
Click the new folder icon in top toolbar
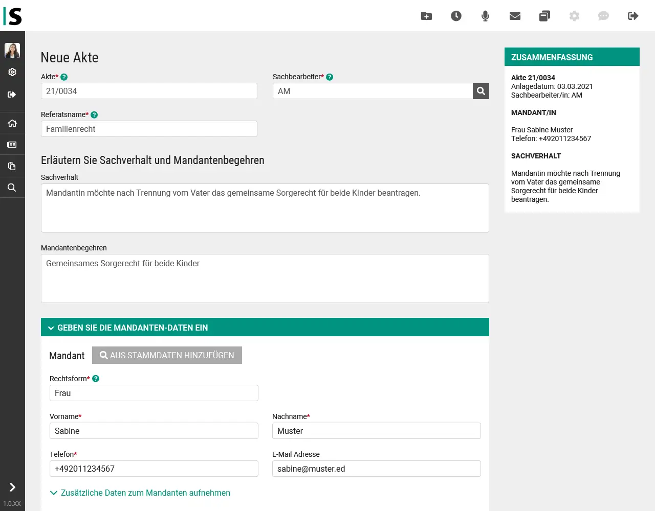click(x=426, y=16)
